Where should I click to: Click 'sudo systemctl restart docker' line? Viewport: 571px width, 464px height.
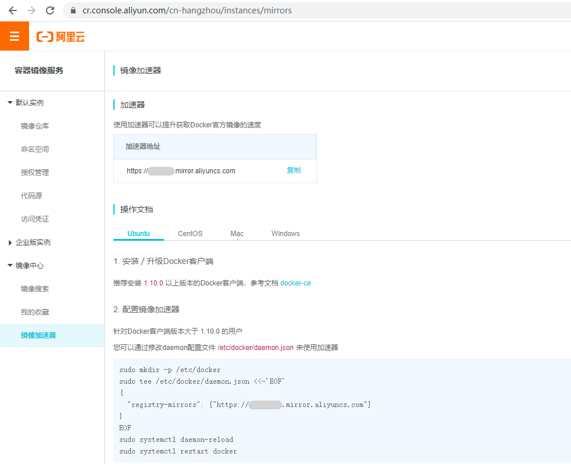coord(178,451)
